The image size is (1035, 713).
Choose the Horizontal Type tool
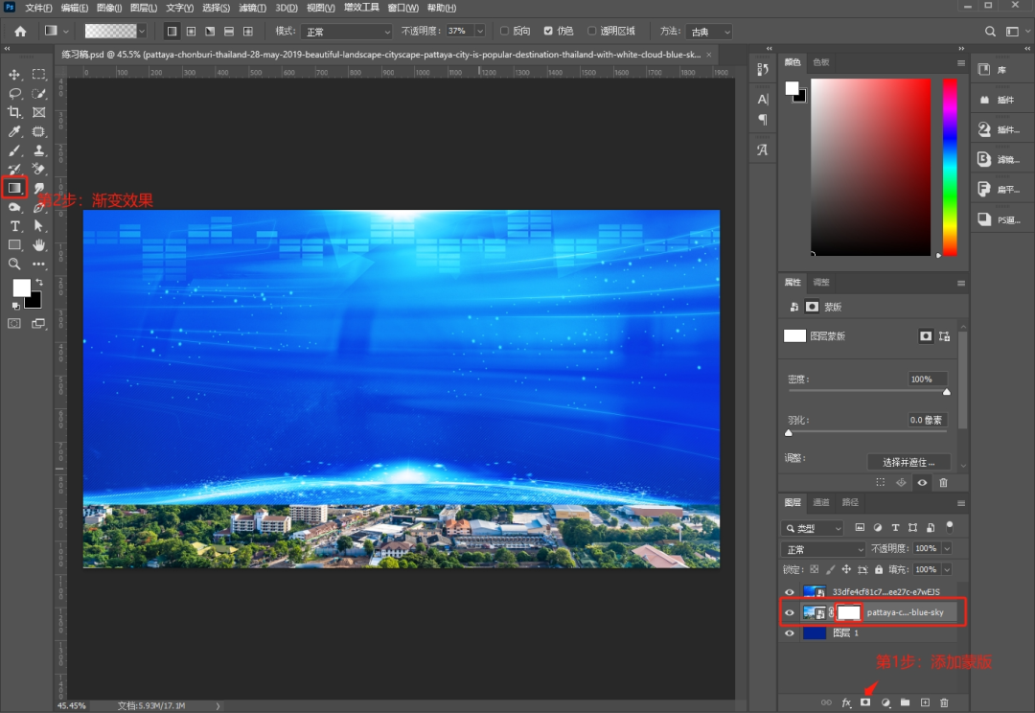coord(14,226)
